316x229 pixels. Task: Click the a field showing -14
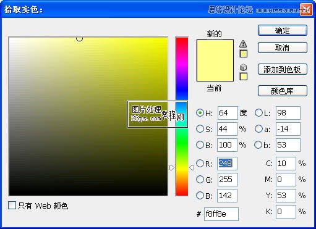(288, 129)
